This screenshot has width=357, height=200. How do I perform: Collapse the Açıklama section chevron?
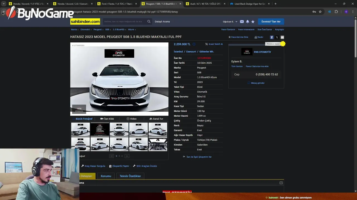coord(281,183)
